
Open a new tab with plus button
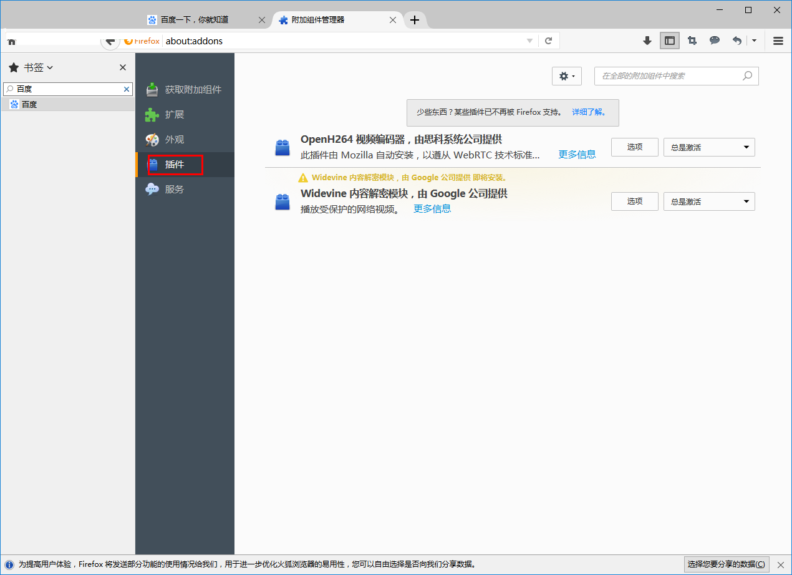414,20
